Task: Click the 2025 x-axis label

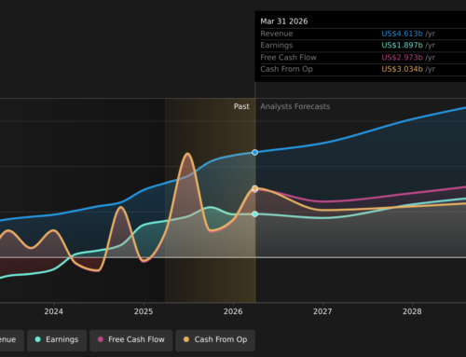Action: pyautogui.click(x=144, y=311)
